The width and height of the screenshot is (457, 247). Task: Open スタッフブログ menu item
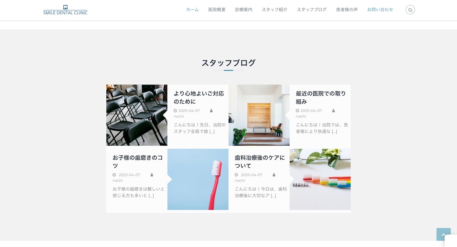coord(312,10)
